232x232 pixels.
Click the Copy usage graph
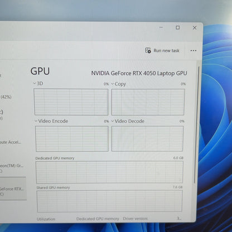pyautogui.click(x=148, y=102)
